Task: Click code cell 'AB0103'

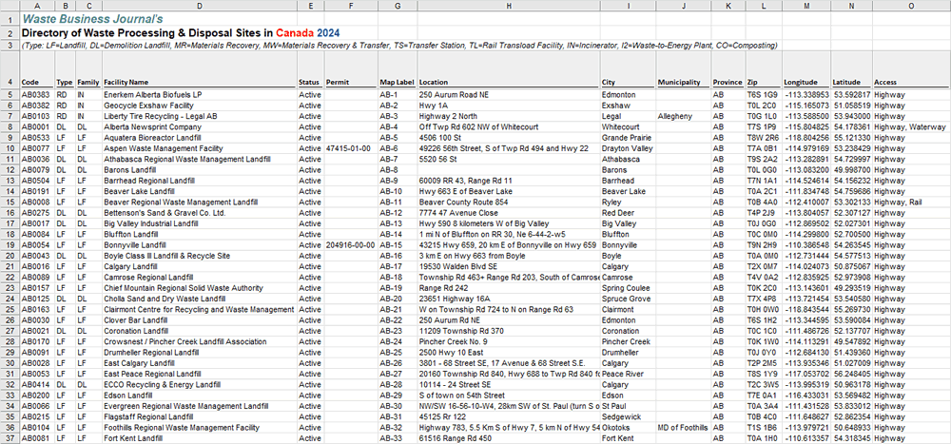Action: [38, 116]
